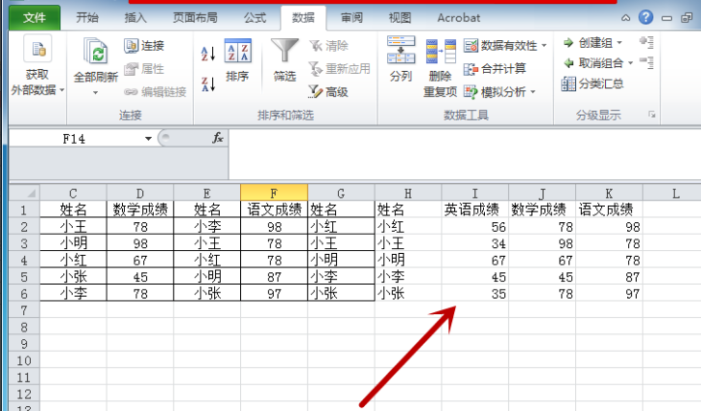The image size is (701, 411).
Task: Switch to the 页面布局 tab
Action: tap(195, 18)
